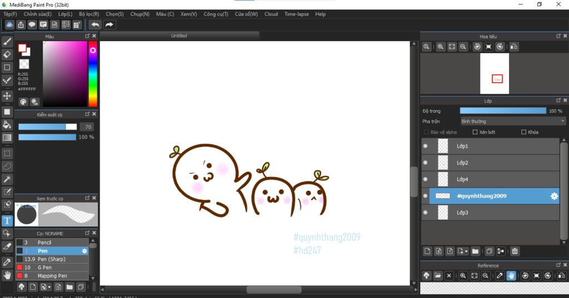Viewport: 569px width, 298px height.
Task: Choose the Bucket fill tool
Action: pos(7,125)
